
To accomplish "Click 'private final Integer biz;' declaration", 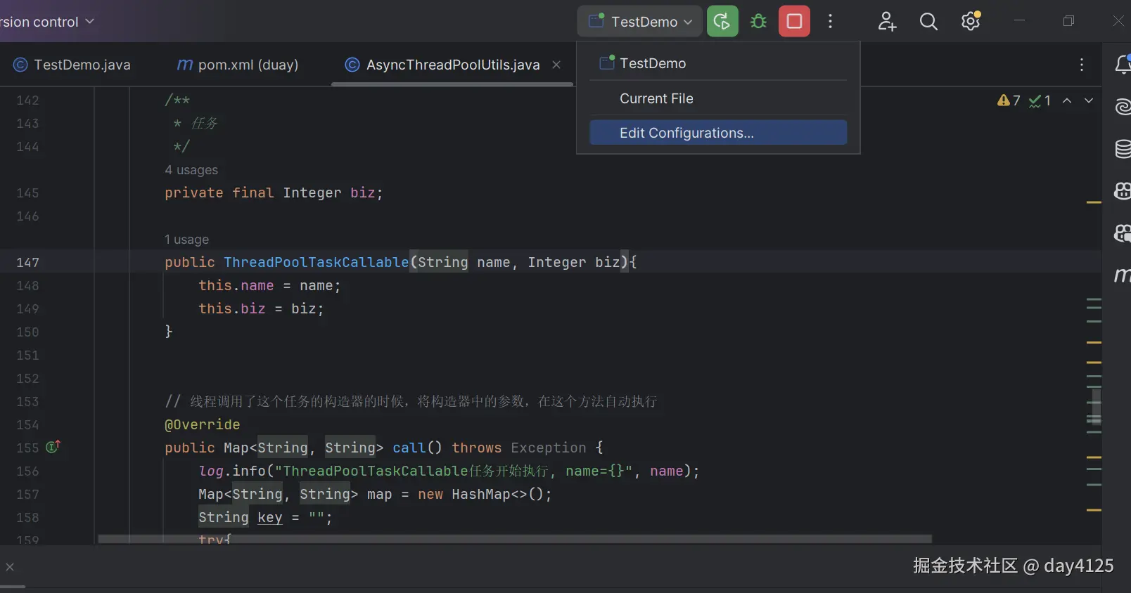I will tap(274, 193).
